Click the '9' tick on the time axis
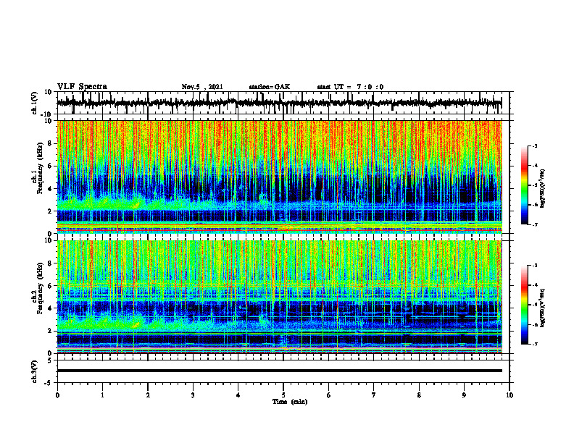This screenshot has height=443, width=574. pos(464,395)
